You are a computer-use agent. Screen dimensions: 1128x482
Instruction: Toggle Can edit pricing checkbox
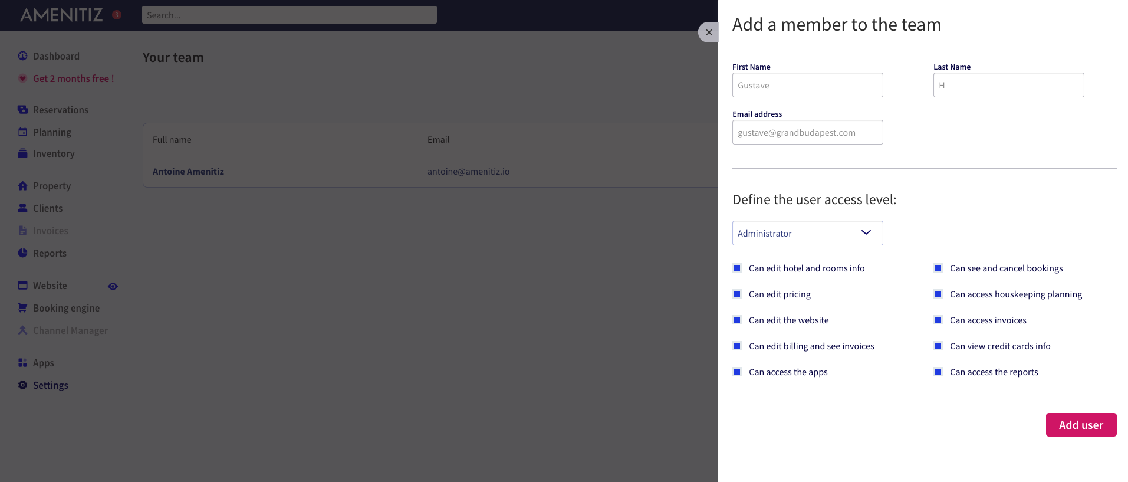click(737, 294)
